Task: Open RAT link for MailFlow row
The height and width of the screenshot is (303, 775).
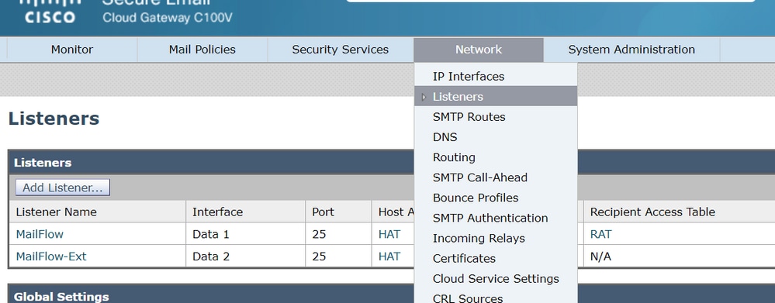Action: click(600, 234)
